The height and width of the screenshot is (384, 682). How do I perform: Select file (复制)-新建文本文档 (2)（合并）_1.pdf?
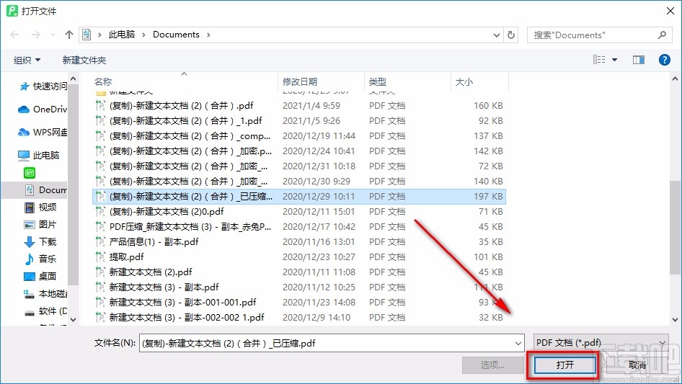(299, 121)
